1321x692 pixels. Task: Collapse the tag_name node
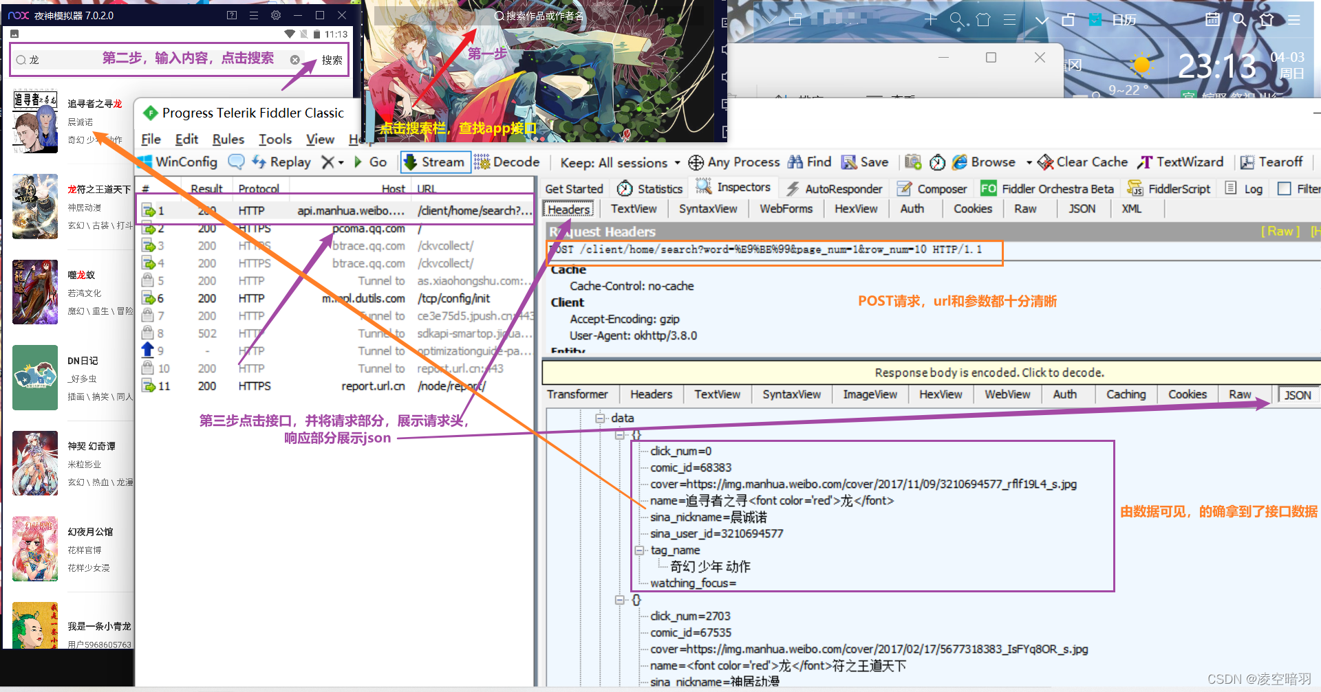[x=639, y=550]
